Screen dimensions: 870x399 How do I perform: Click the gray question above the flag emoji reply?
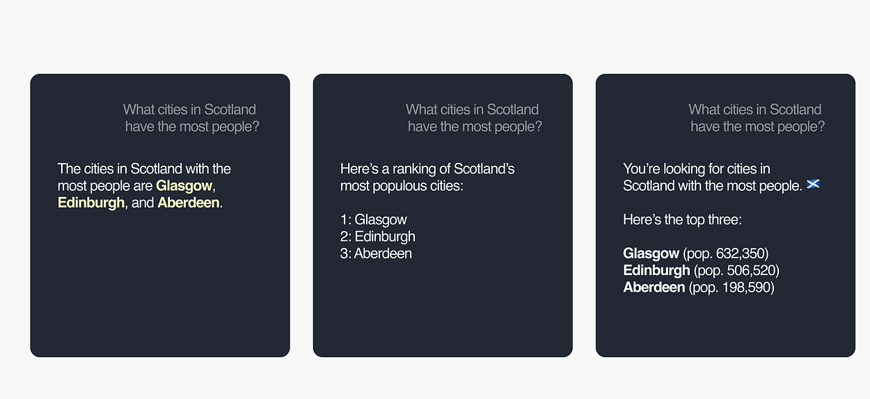(757, 118)
